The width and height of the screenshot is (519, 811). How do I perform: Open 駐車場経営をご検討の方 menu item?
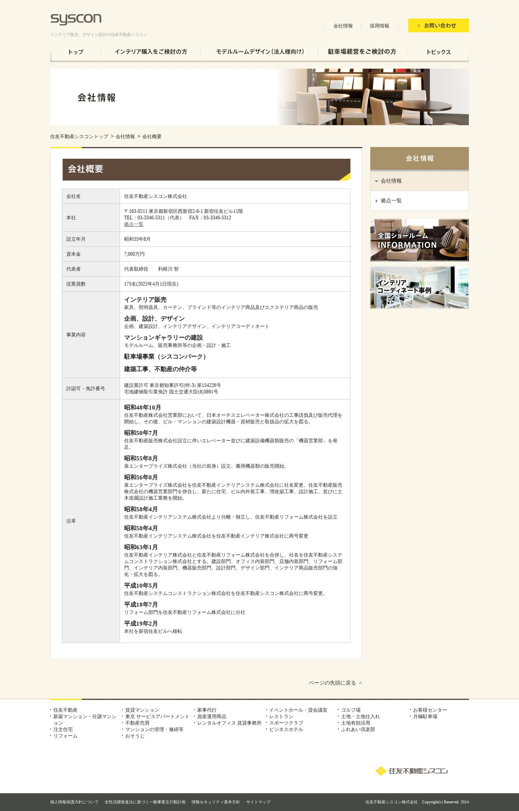tap(362, 52)
